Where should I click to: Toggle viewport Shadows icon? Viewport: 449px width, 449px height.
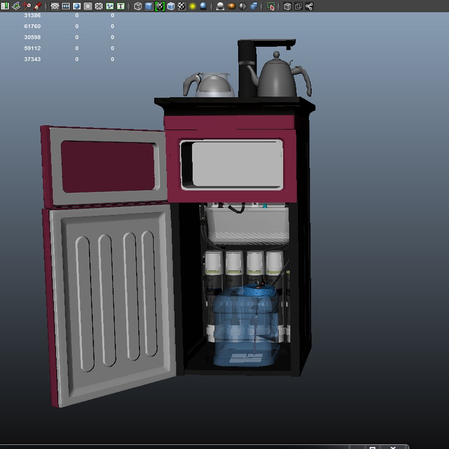pyautogui.click(x=203, y=6)
